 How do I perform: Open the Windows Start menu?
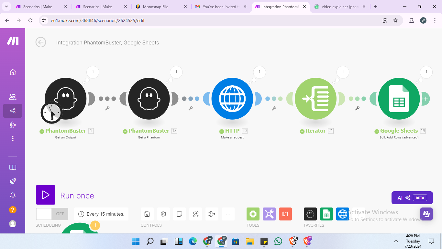[x=136, y=241]
